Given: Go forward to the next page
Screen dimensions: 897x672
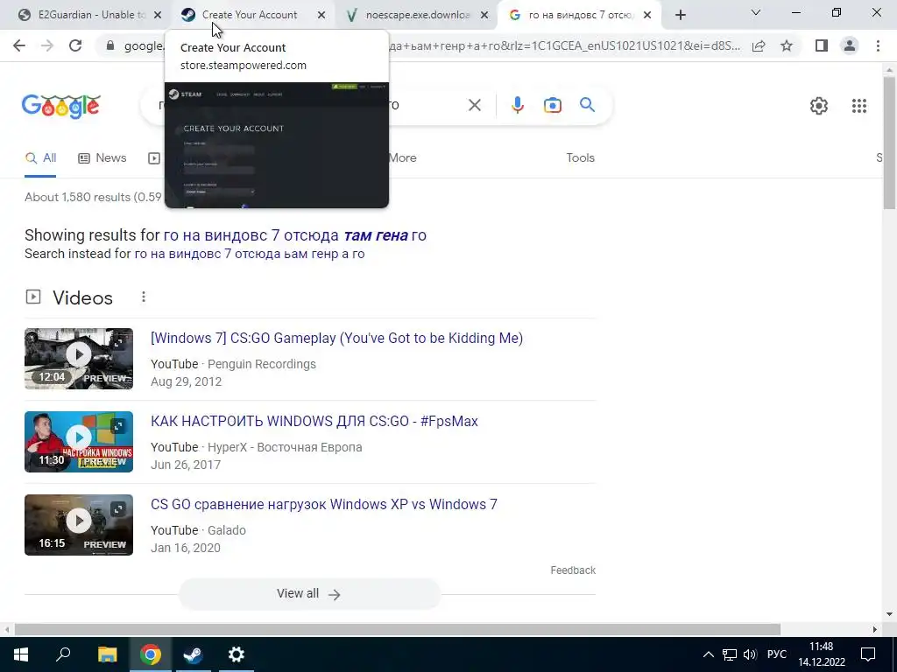Looking at the screenshot, I should (x=47, y=45).
